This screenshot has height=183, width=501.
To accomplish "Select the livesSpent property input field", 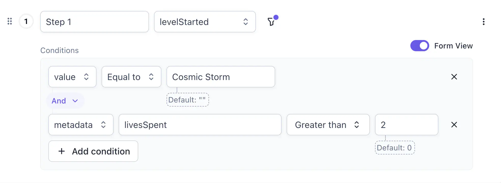I will [x=200, y=125].
